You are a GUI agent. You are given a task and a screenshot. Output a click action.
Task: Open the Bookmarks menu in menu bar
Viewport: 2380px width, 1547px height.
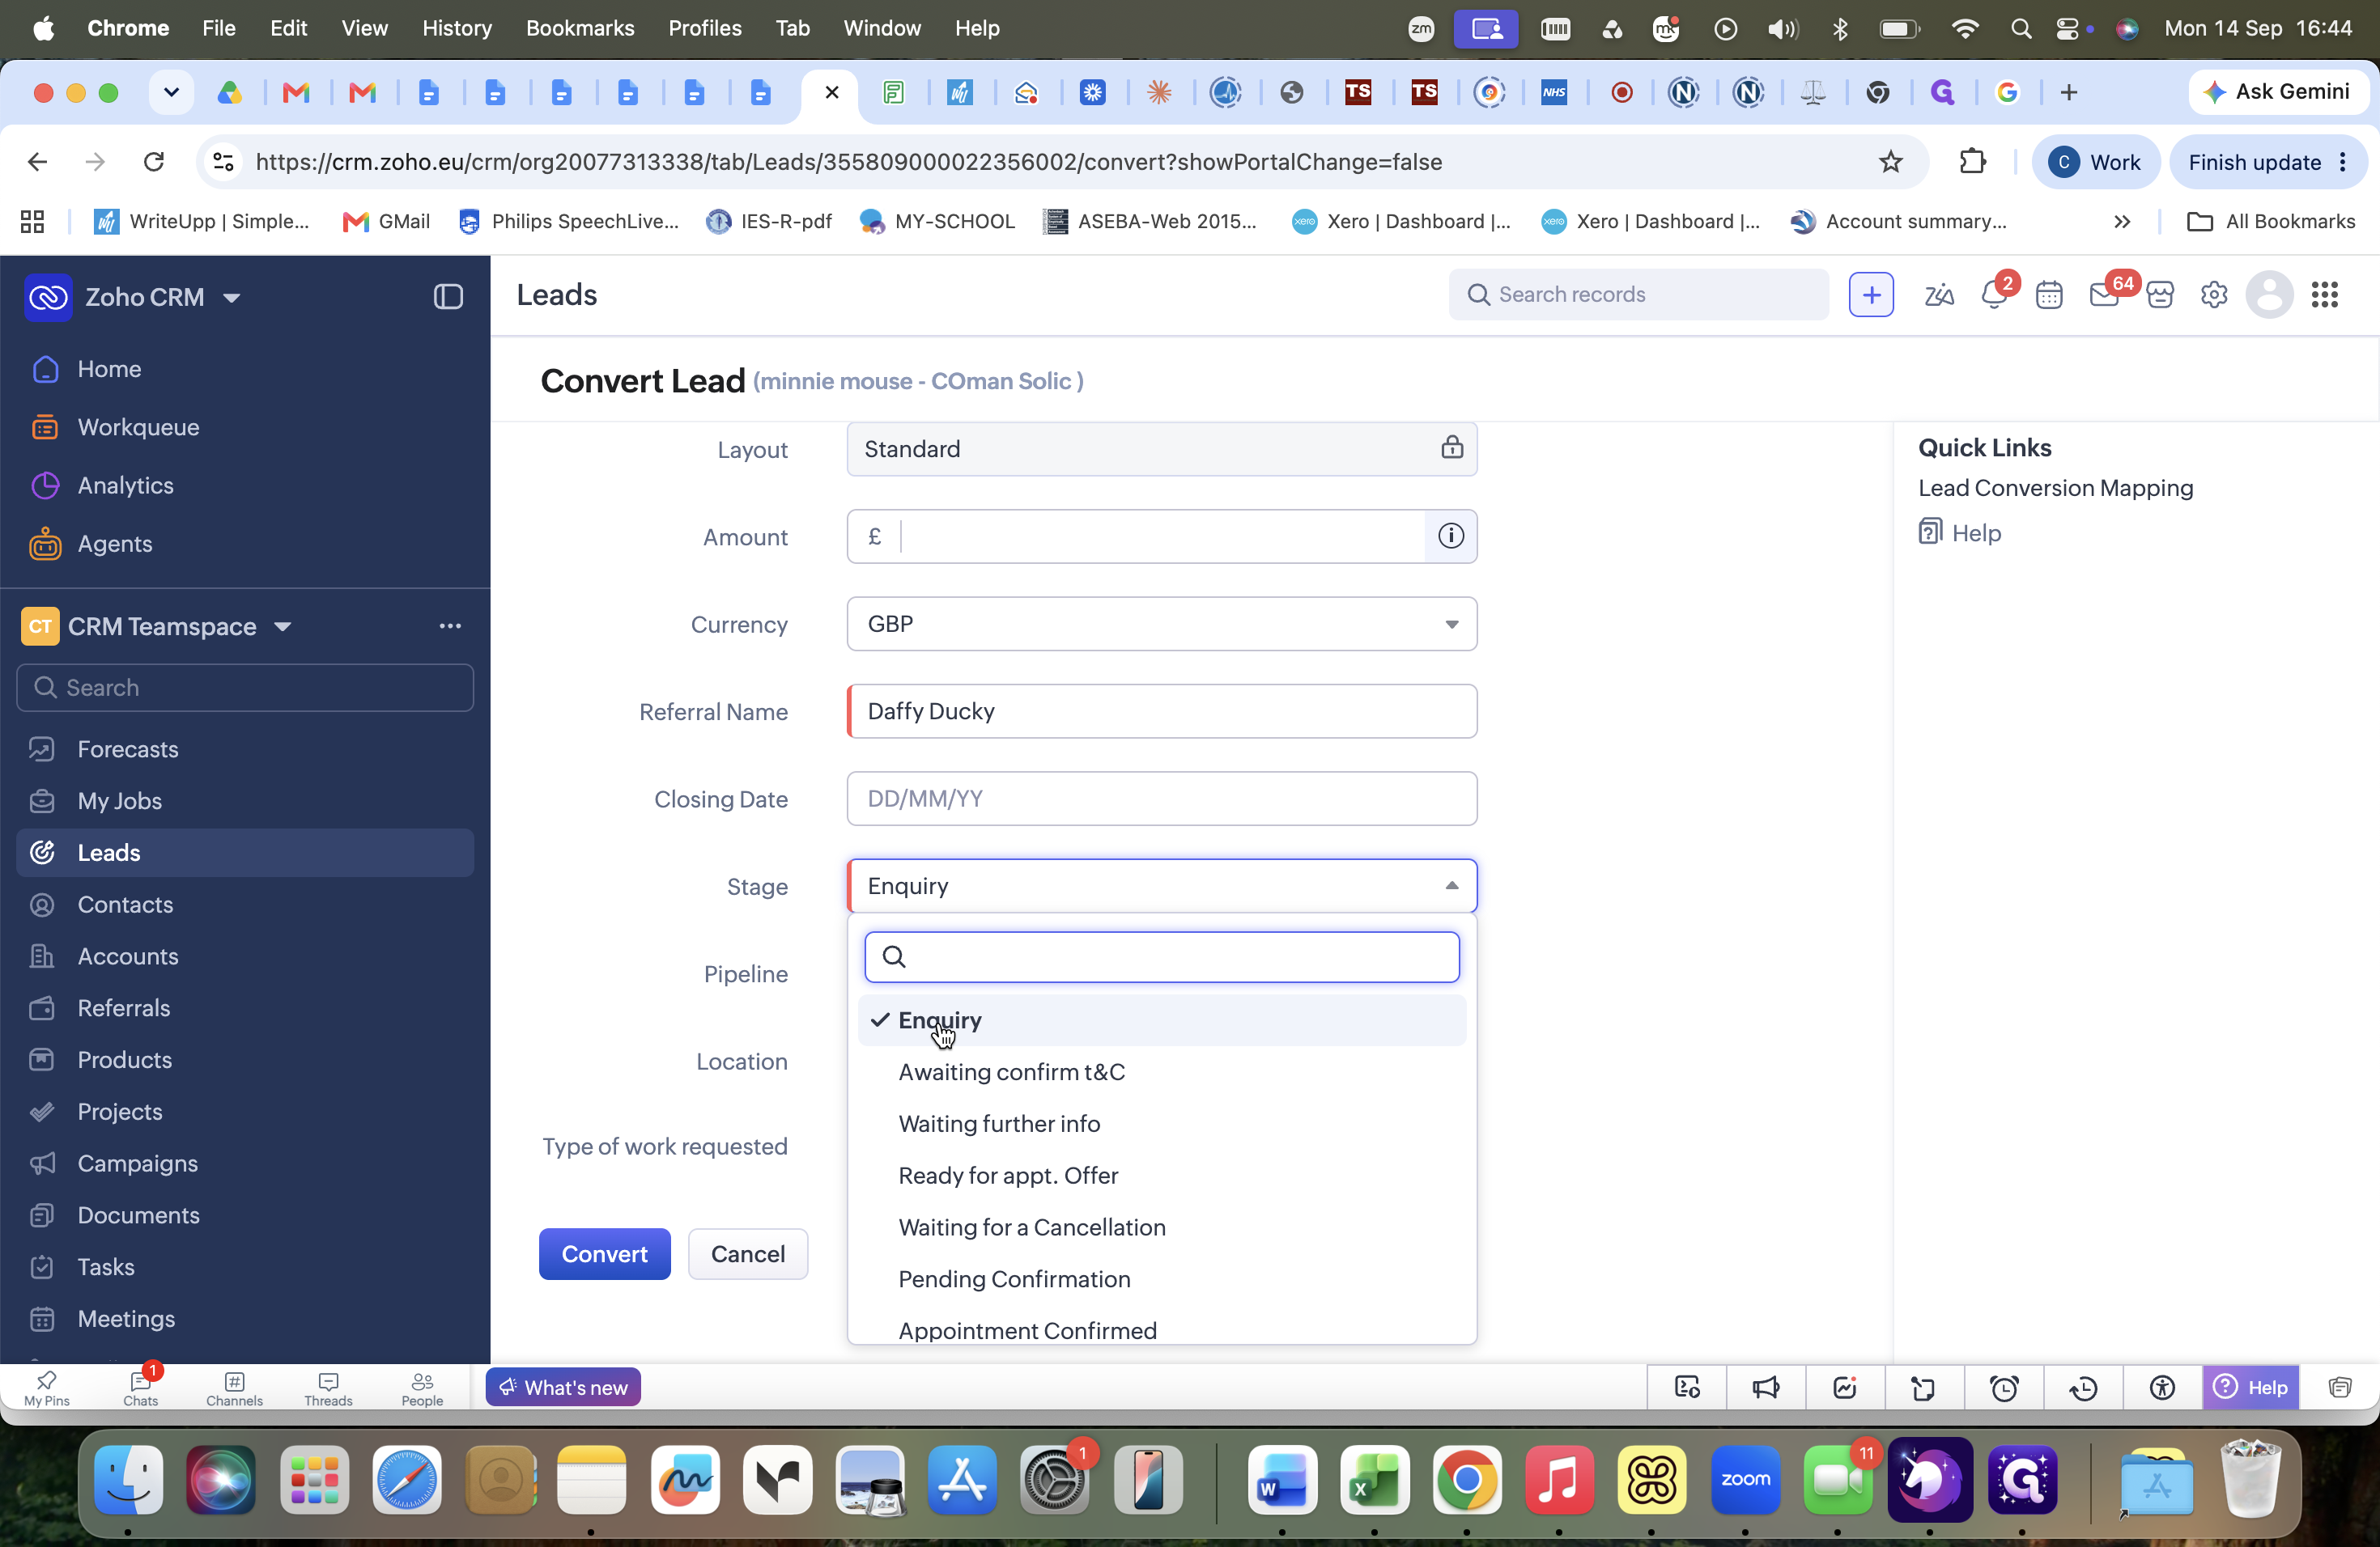tap(580, 28)
